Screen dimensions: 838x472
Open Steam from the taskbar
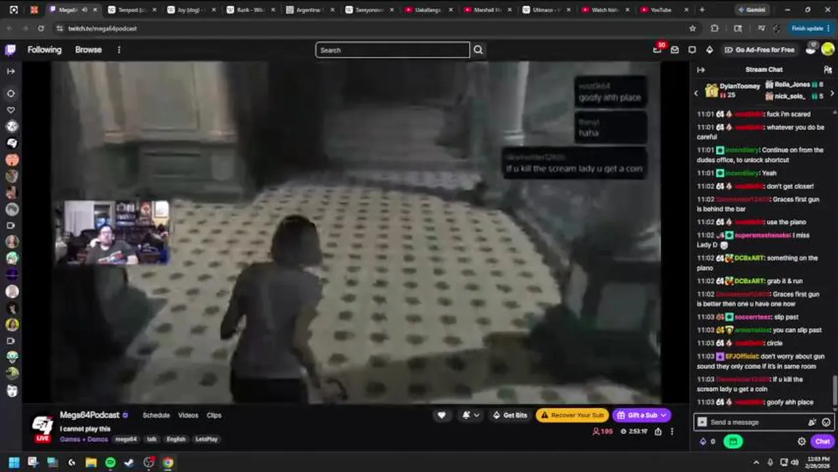[x=129, y=462]
